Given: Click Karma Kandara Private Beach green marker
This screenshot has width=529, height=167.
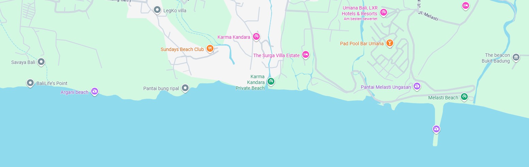Looking at the screenshot, I should [x=271, y=82].
